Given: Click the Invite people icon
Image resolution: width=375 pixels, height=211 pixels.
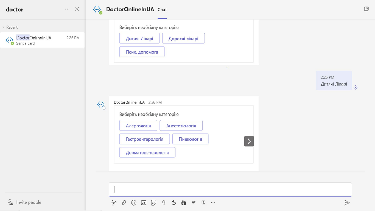Looking at the screenshot, I should click(x=10, y=202).
